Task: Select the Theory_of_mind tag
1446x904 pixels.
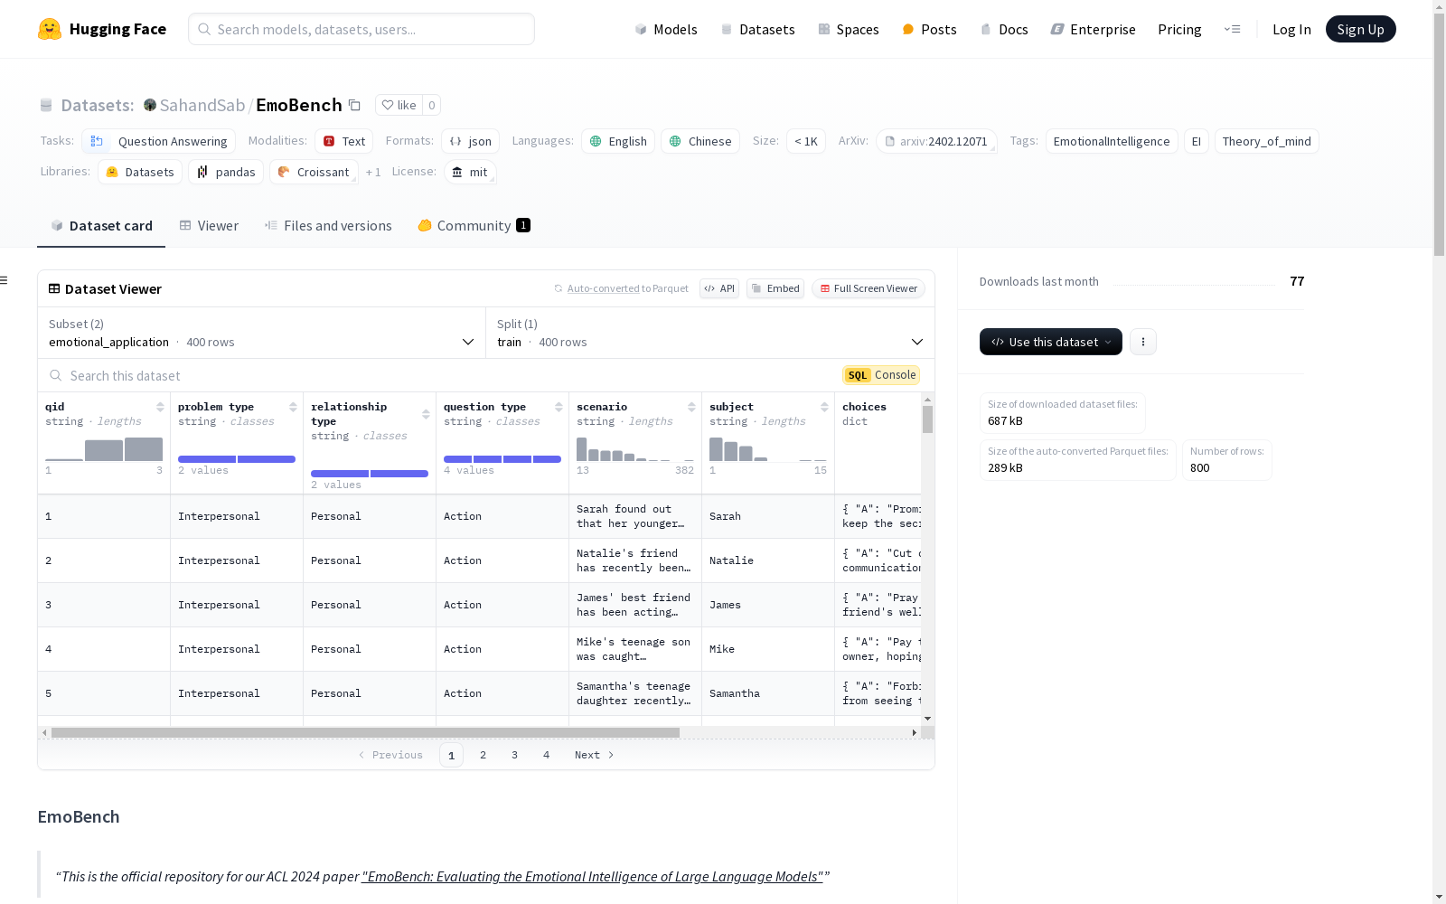Action: coord(1266,141)
